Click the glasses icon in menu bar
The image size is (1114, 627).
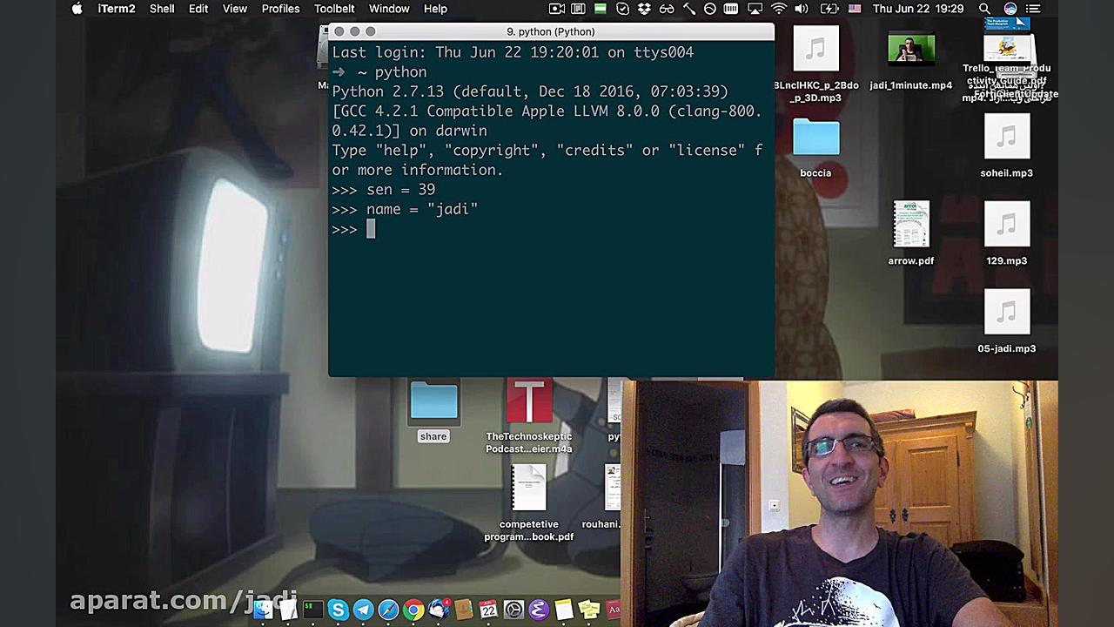(x=667, y=9)
